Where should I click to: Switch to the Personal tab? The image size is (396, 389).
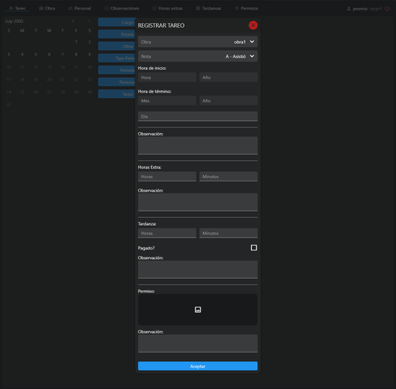point(79,9)
